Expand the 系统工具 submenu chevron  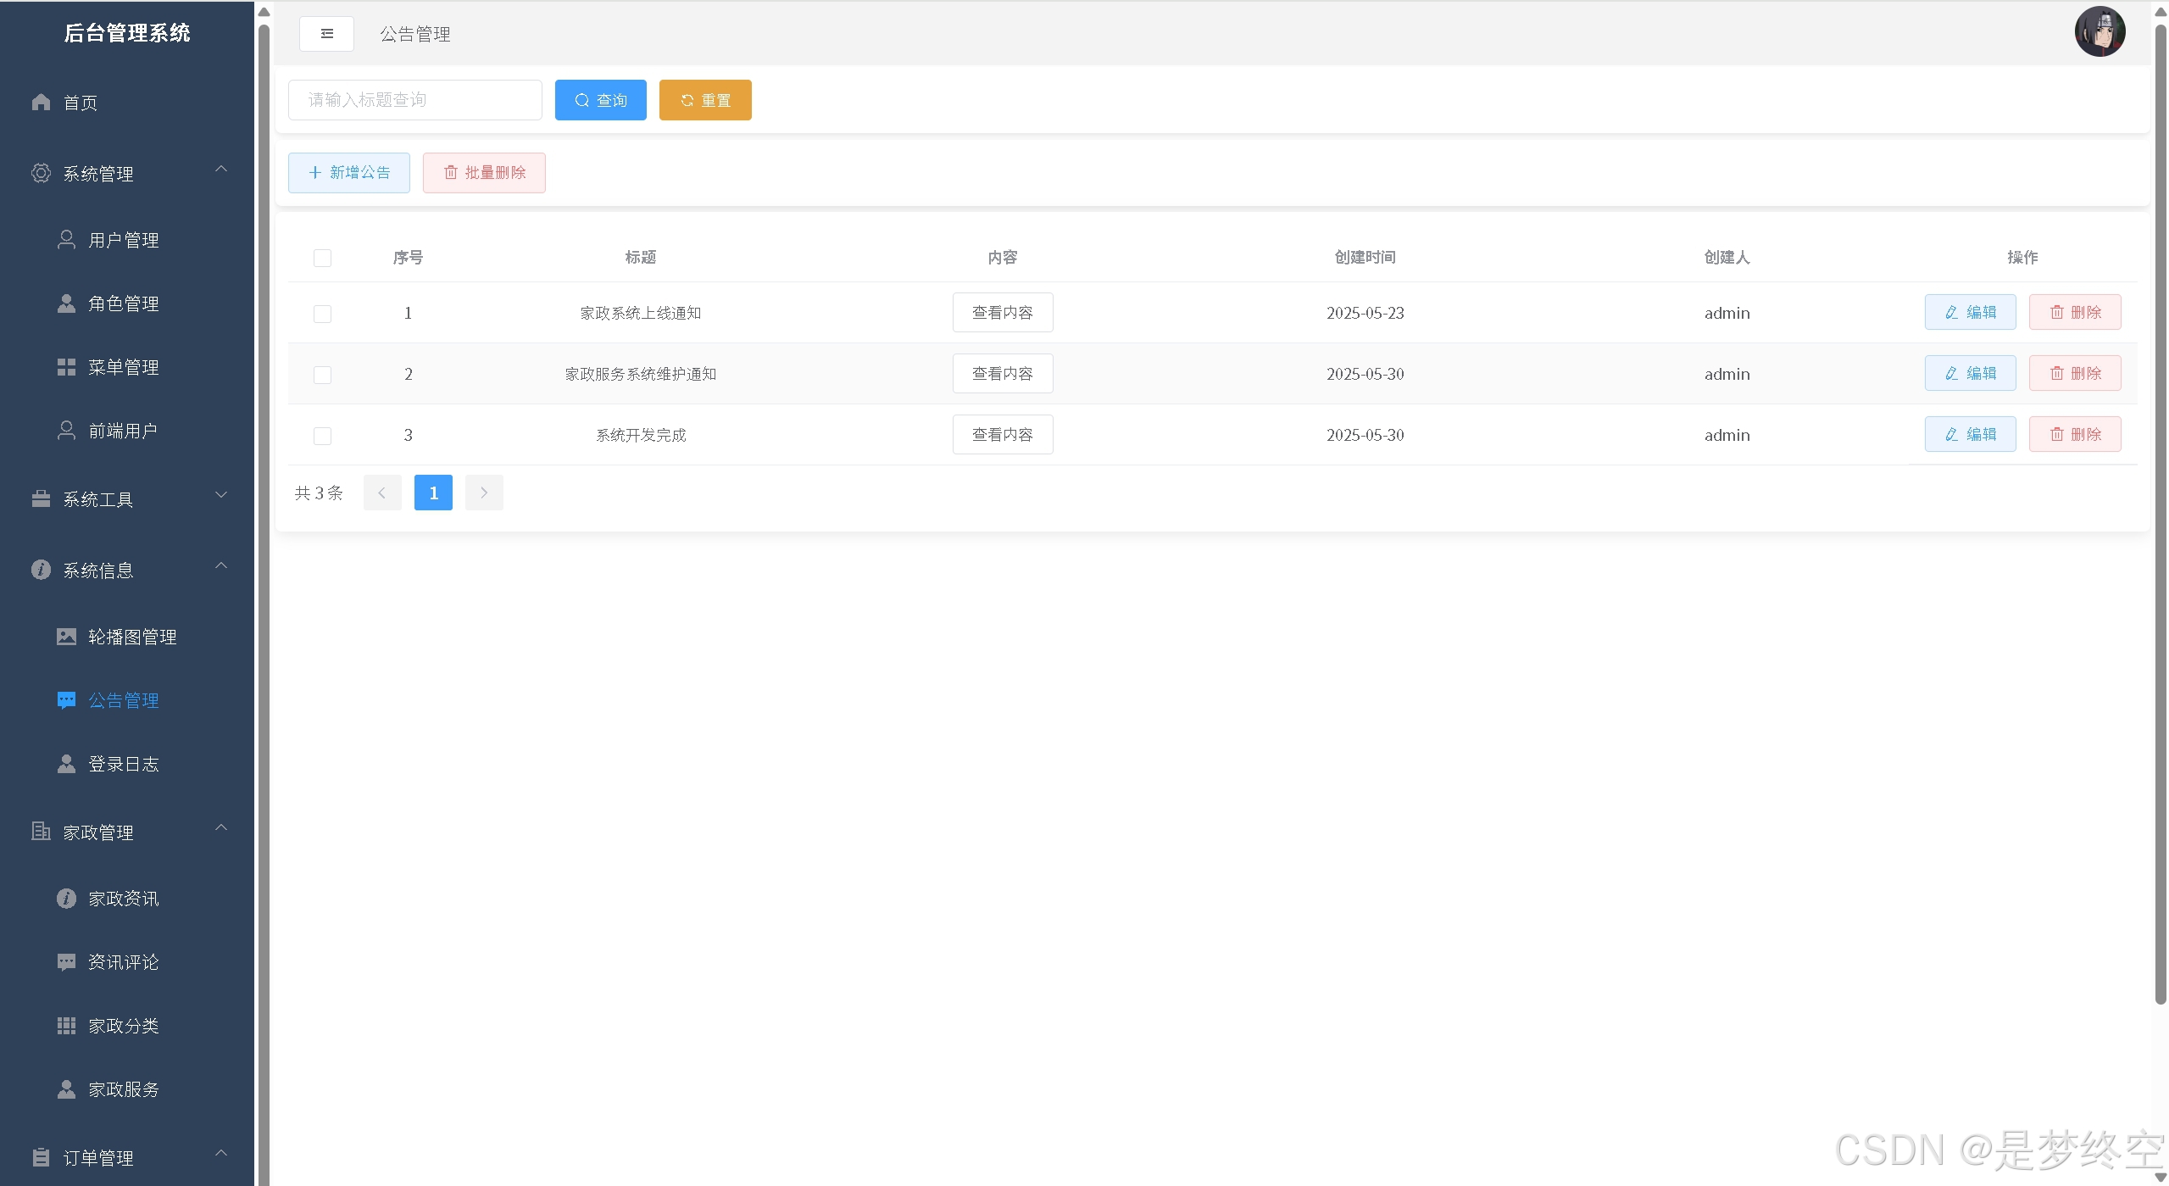221,495
